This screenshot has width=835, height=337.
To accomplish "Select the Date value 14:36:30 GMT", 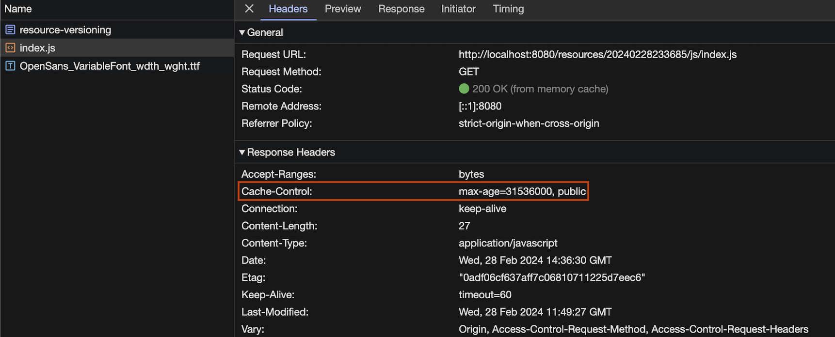I will [x=535, y=260].
